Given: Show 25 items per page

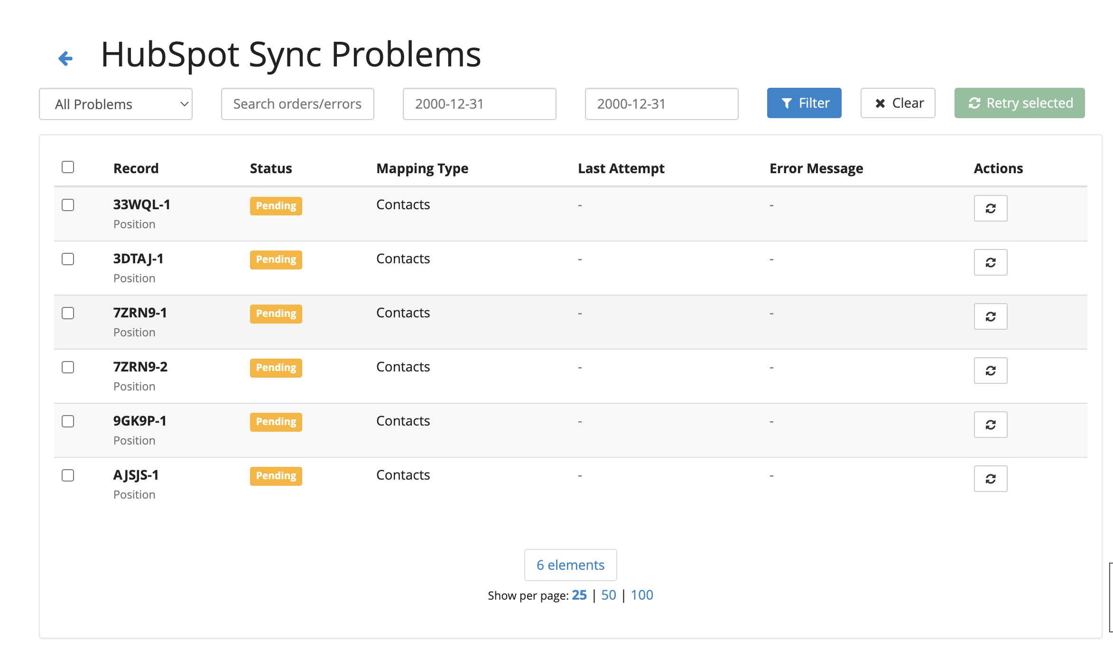Looking at the screenshot, I should pos(579,595).
